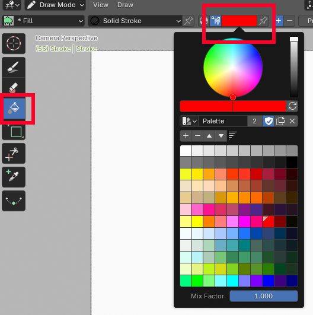The image size is (313, 315).
Task: Click the (55) Stroke | Stroke label
Action: point(66,49)
